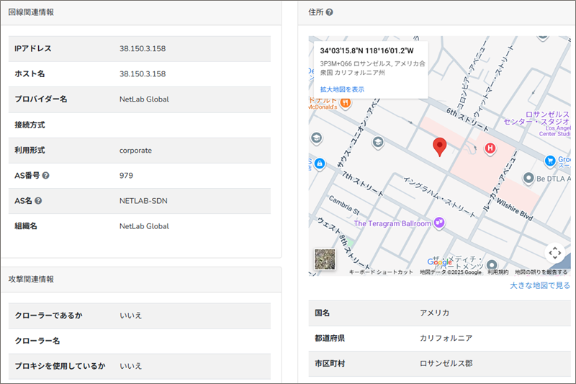This screenshot has width=576, height=384.
Task: Click the red location pin on map
Action: (x=439, y=148)
